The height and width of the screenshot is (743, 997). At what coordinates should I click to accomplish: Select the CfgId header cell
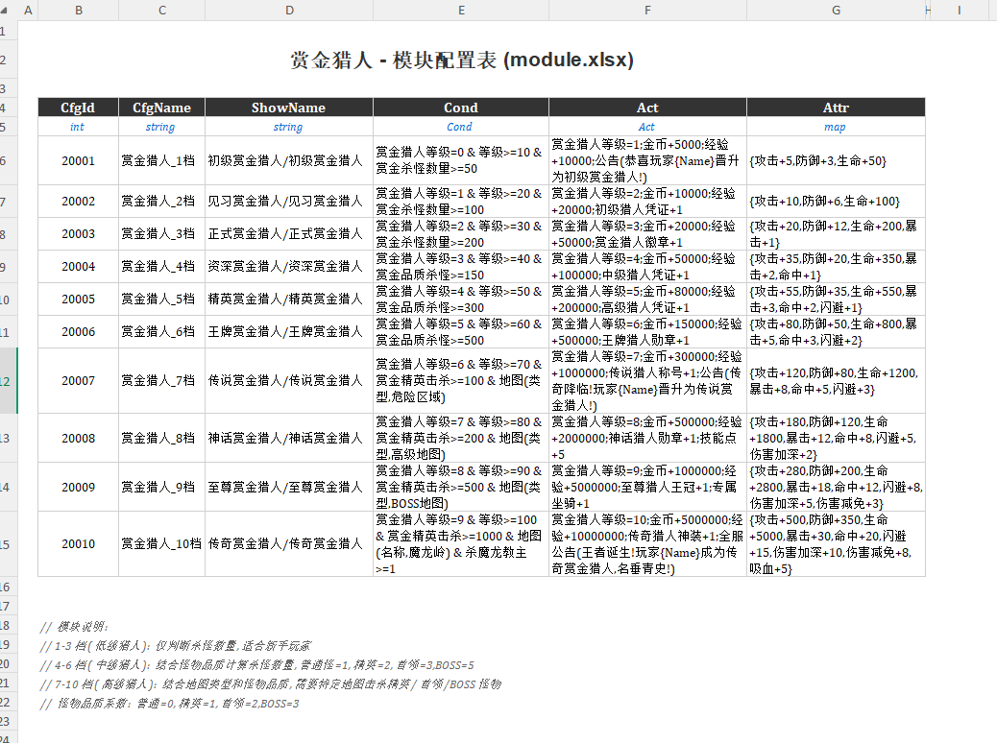point(77,107)
